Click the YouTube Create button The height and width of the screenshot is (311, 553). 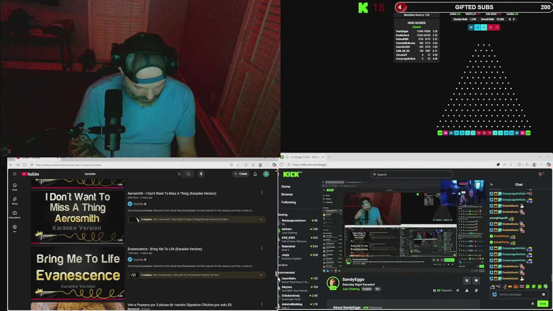click(241, 174)
